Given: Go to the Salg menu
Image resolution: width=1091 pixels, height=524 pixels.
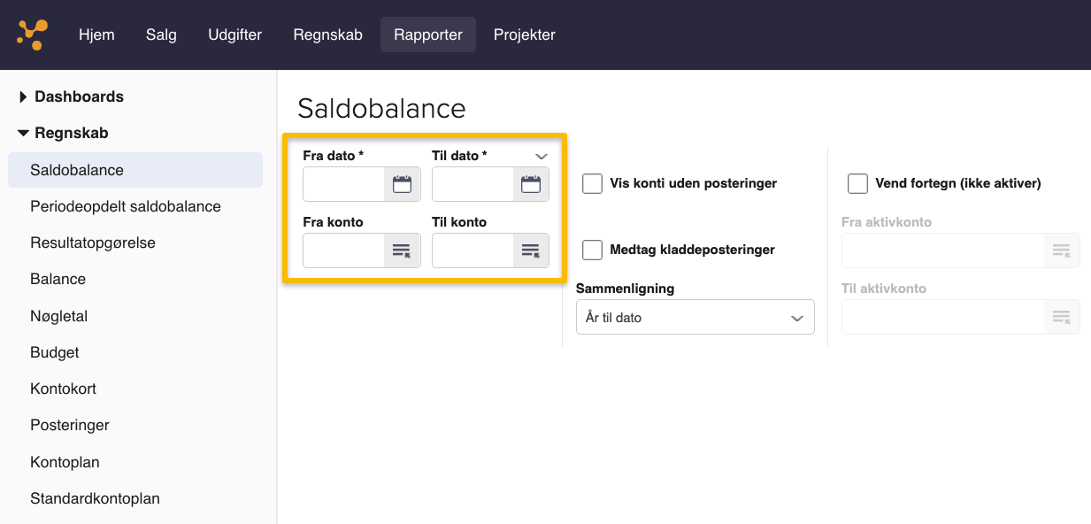Looking at the screenshot, I should (x=161, y=35).
